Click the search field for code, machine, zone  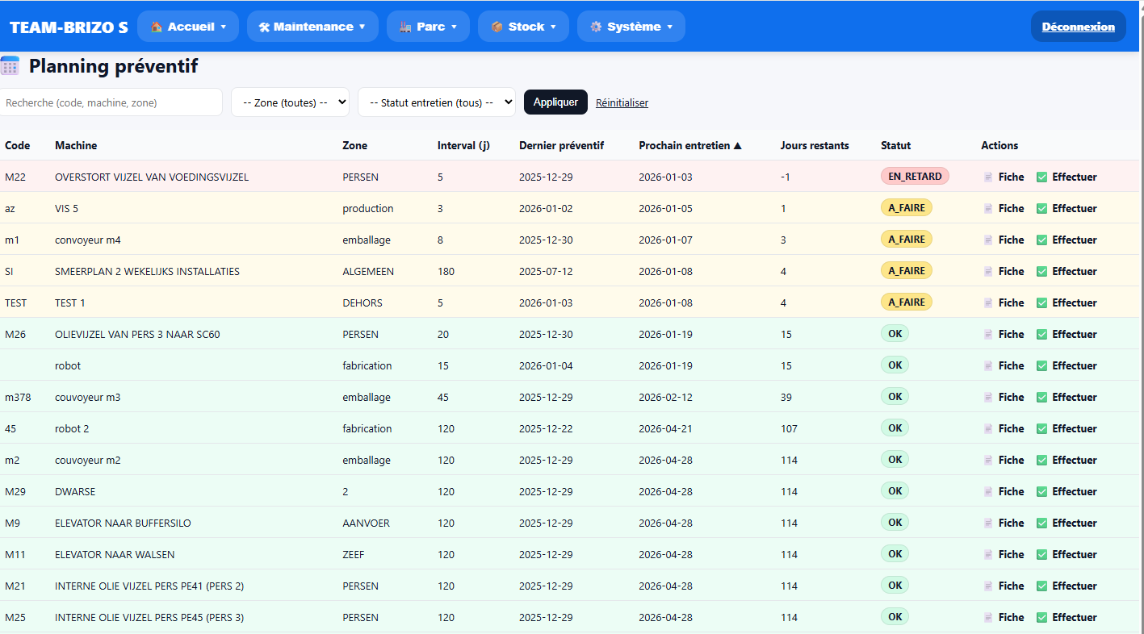(111, 102)
